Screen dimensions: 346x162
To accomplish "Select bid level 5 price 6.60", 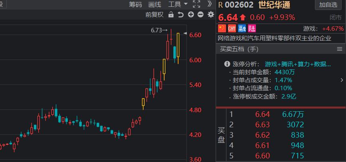I will 263,156.
